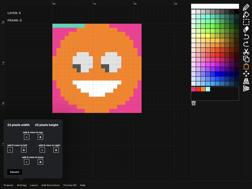This screenshot has height=189, width=252.
Task: Select the Paint Bucket fill tool
Action: pos(246,15)
